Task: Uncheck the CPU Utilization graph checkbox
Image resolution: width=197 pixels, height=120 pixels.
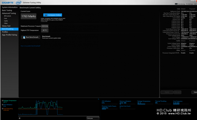Action: click(3, 104)
